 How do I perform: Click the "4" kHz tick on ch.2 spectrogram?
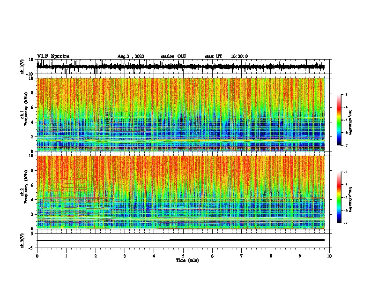[x=32, y=200]
